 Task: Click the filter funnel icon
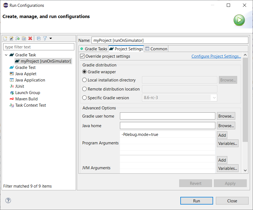pos(45,39)
